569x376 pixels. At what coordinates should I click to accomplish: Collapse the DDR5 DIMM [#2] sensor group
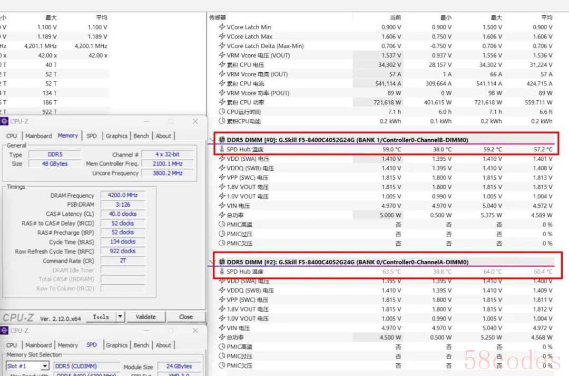click(212, 262)
